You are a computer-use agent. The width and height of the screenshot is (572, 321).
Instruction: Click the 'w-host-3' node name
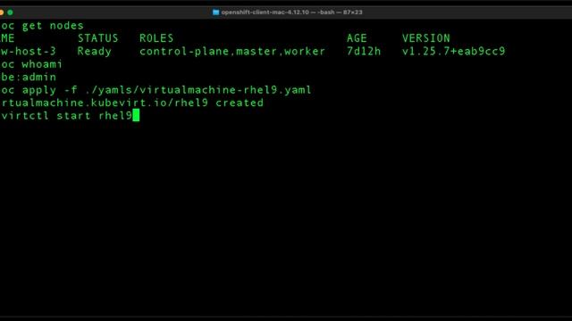(x=29, y=52)
